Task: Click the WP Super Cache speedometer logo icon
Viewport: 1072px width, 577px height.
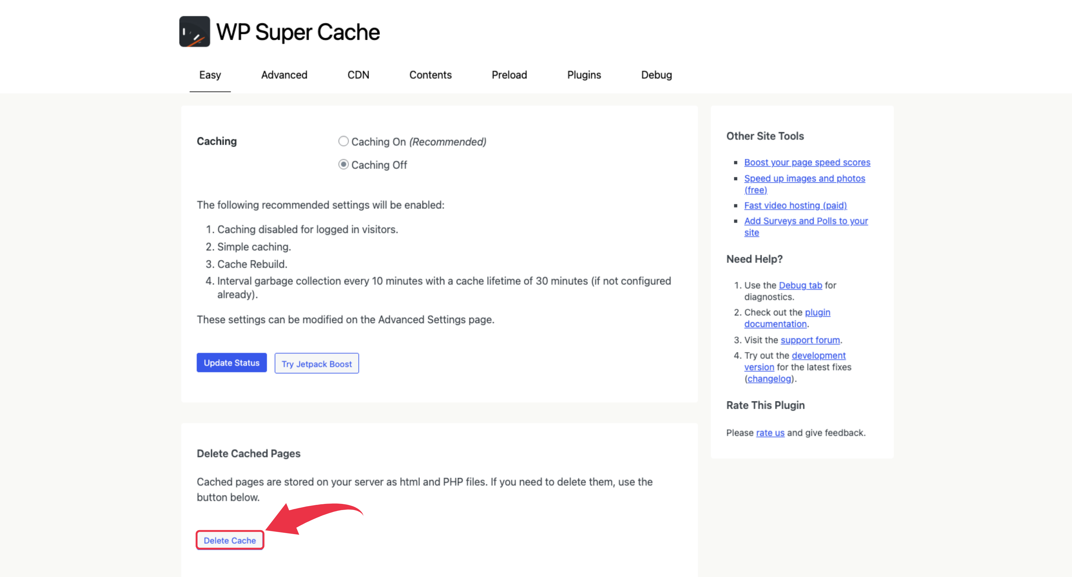Action: (194, 32)
